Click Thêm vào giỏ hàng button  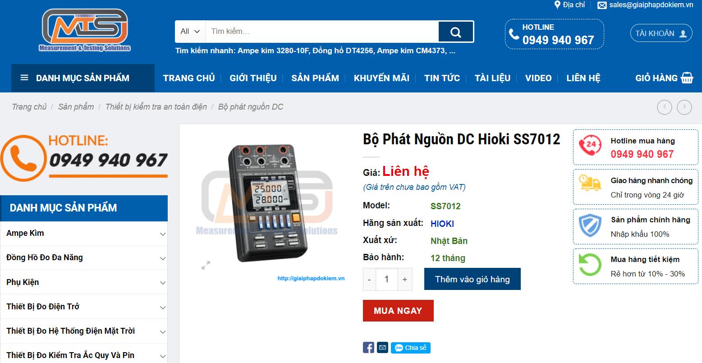[x=473, y=279]
